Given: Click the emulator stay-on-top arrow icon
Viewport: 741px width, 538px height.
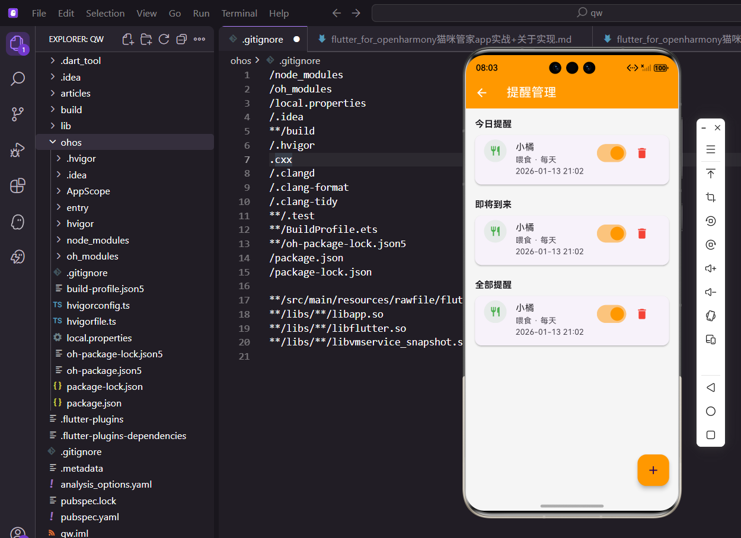Looking at the screenshot, I should pos(711,174).
